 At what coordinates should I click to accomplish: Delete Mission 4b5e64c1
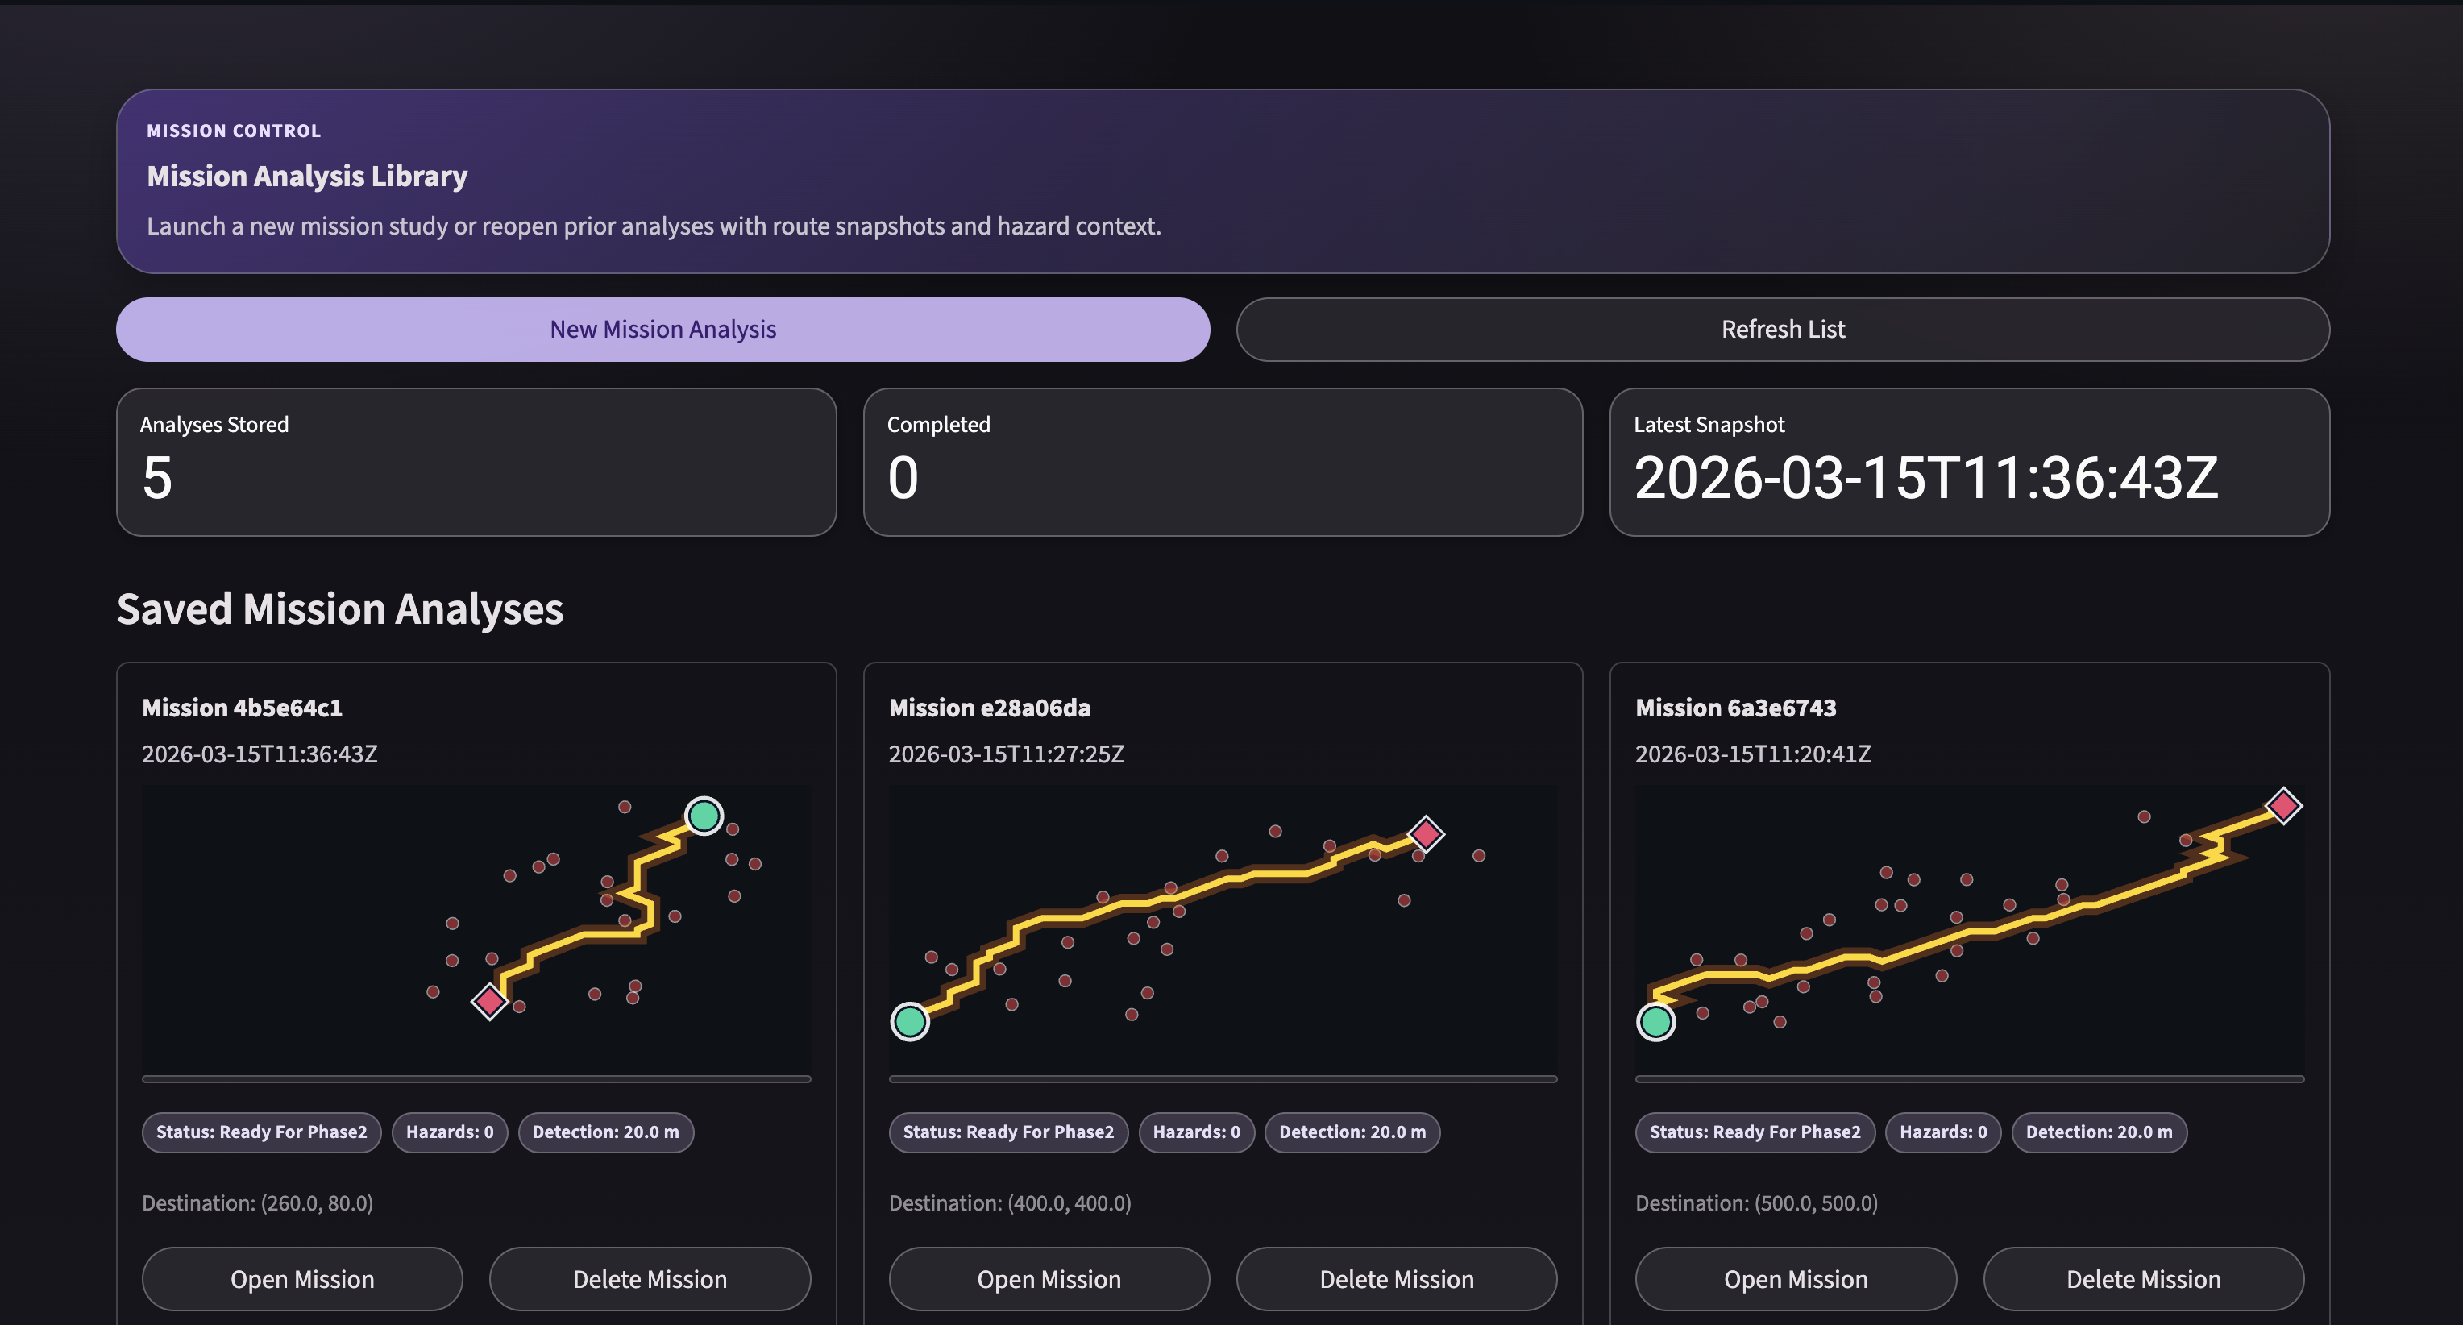coord(650,1278)
